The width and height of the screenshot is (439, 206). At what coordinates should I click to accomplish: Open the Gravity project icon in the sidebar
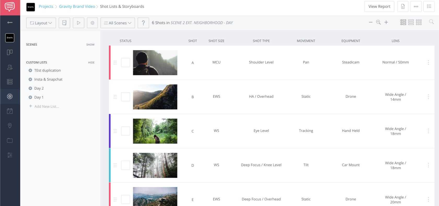10,38
